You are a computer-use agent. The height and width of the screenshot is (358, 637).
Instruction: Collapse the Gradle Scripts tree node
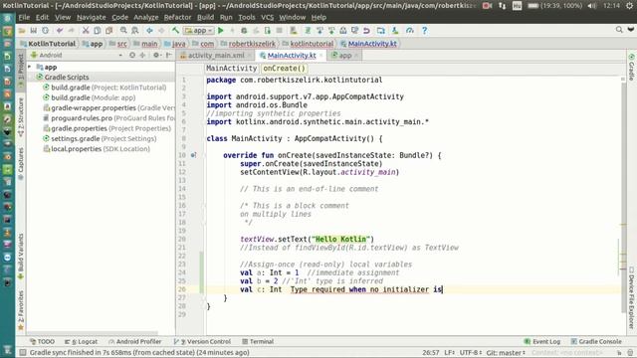tap(30, 77)
